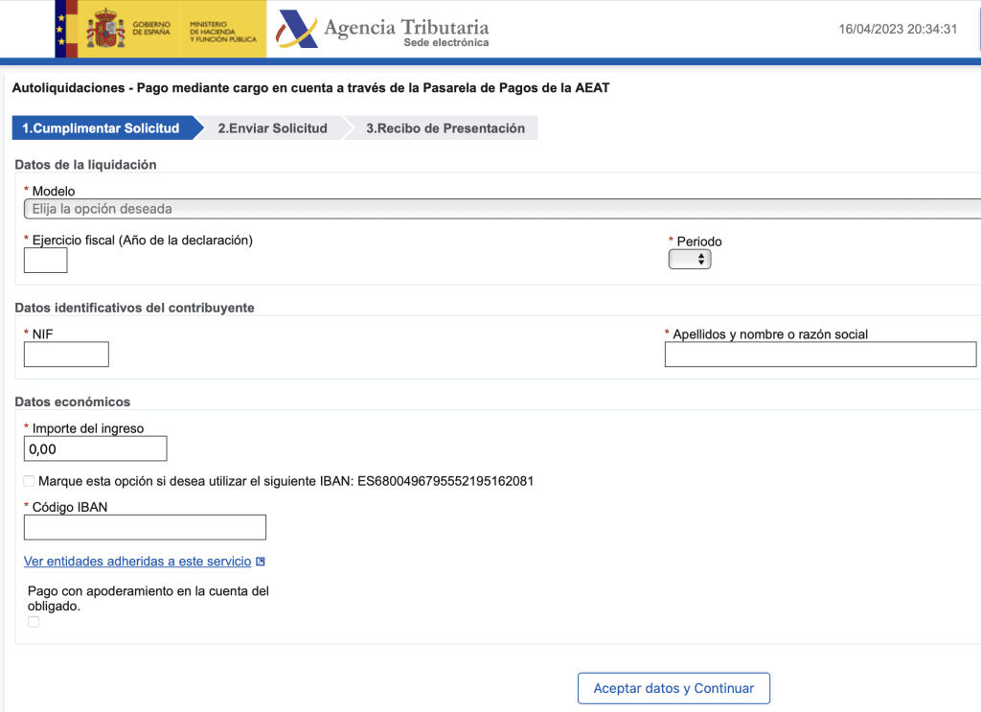Click the date and time 16/04/2023 20:34:31
This screenshot has height=712, width=981.
898,29
